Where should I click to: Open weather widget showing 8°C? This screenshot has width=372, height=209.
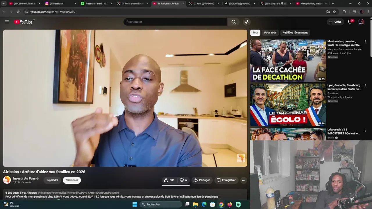point(12,204)
